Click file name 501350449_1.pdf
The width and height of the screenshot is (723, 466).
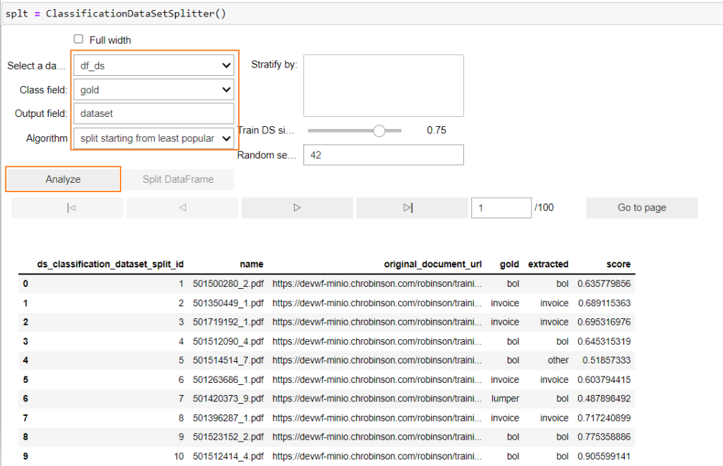pos(228,303)
